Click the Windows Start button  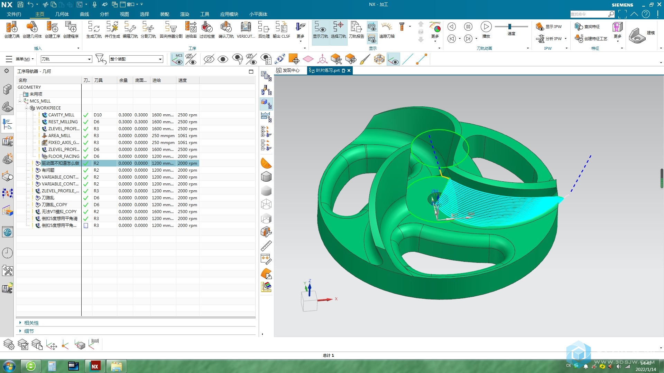coord(9,366)
